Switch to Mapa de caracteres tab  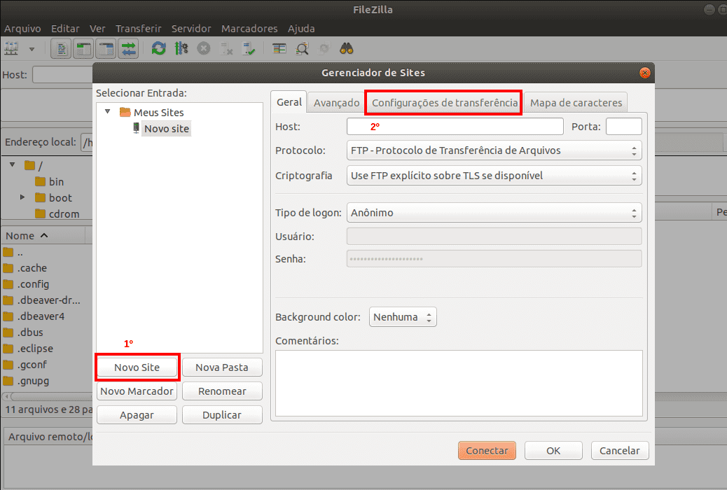tap(576, 102)
